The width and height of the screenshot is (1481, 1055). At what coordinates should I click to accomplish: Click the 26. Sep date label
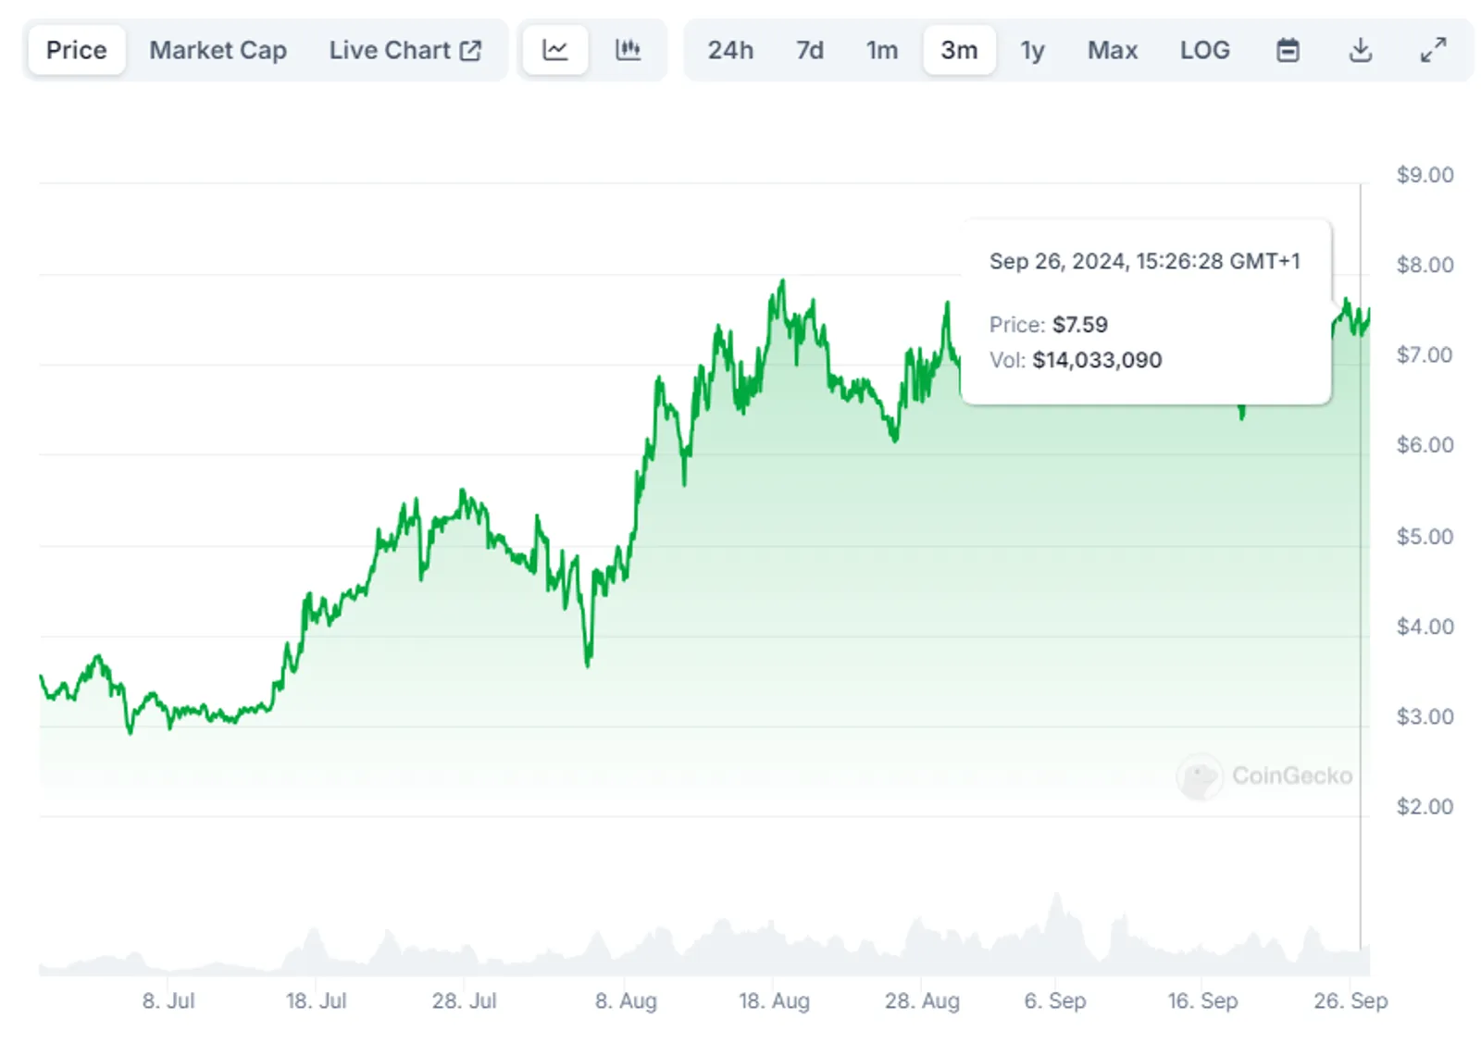[1350, 1001]
